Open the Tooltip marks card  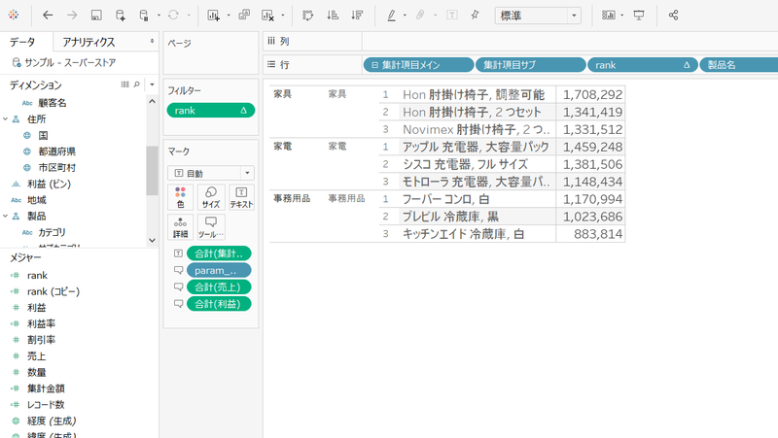coord(211,227)
